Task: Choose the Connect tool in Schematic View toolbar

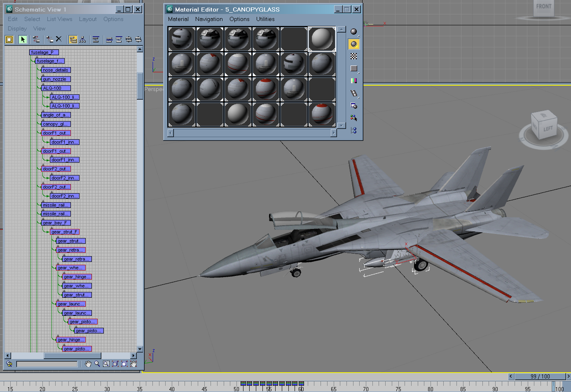Action: [36, 39]
